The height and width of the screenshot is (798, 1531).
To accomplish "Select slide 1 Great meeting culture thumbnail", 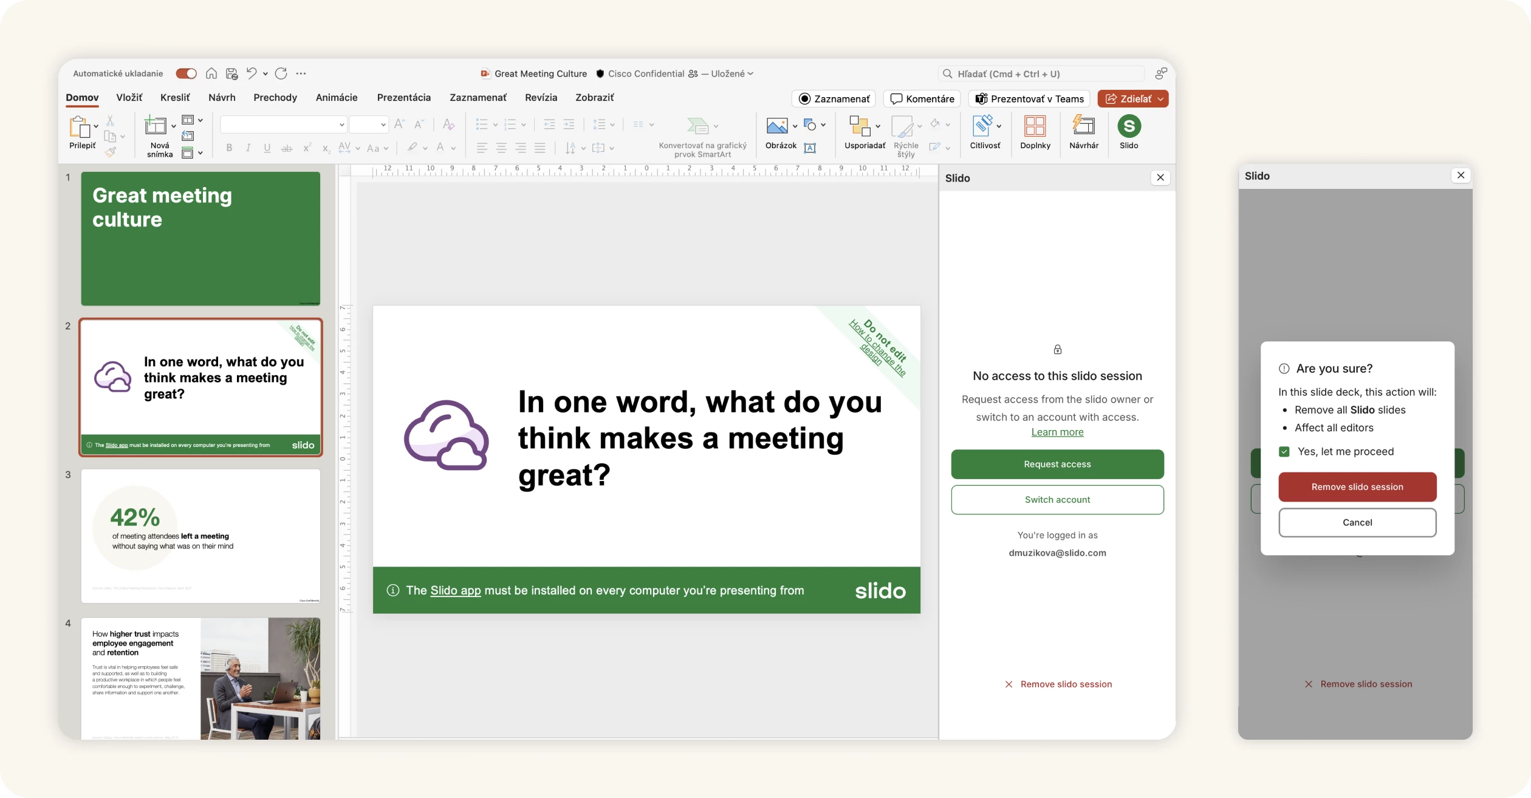I will (x=200, y=239).
